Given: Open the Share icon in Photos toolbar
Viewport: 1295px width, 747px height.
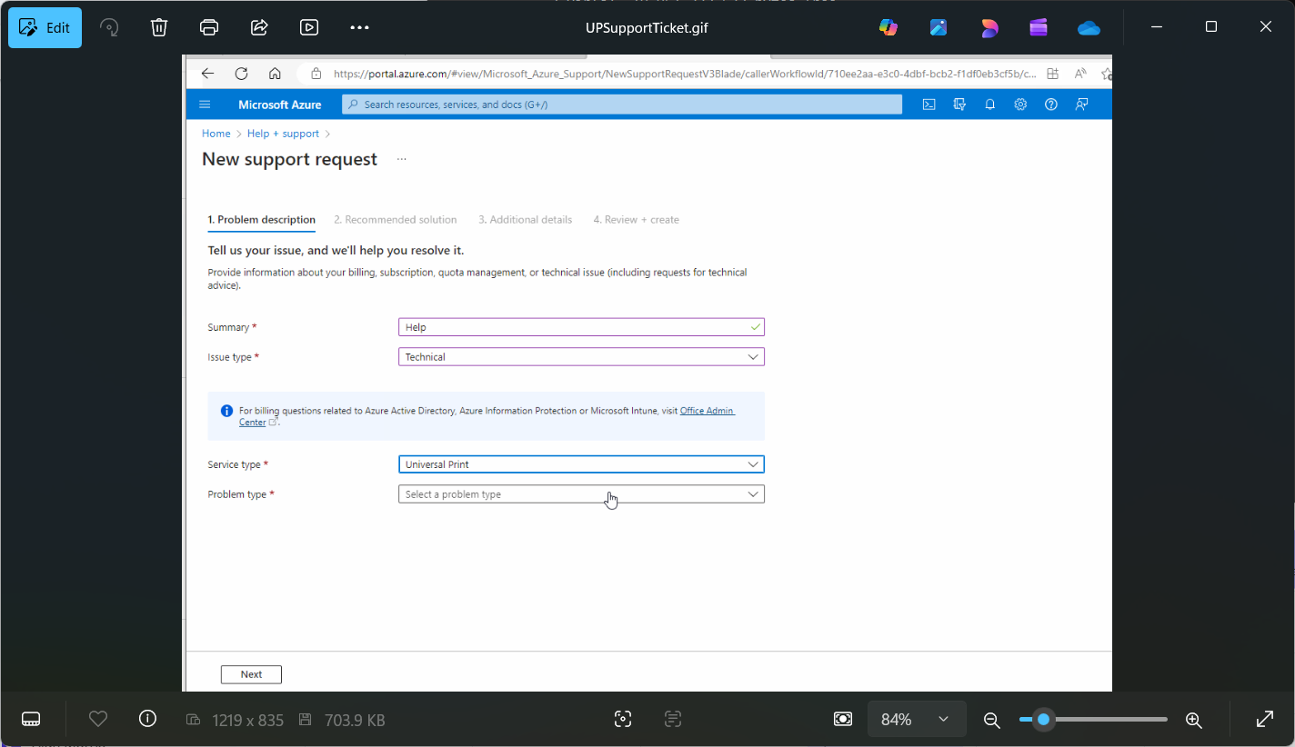Looking at the screenshot, I should tap(259, 27).
